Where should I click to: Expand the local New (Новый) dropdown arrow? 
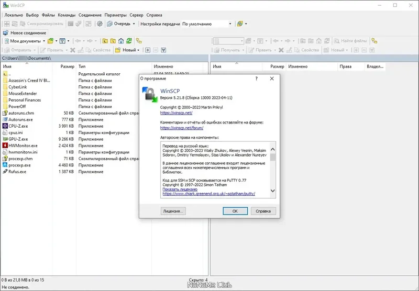click(x=138, y=50)
